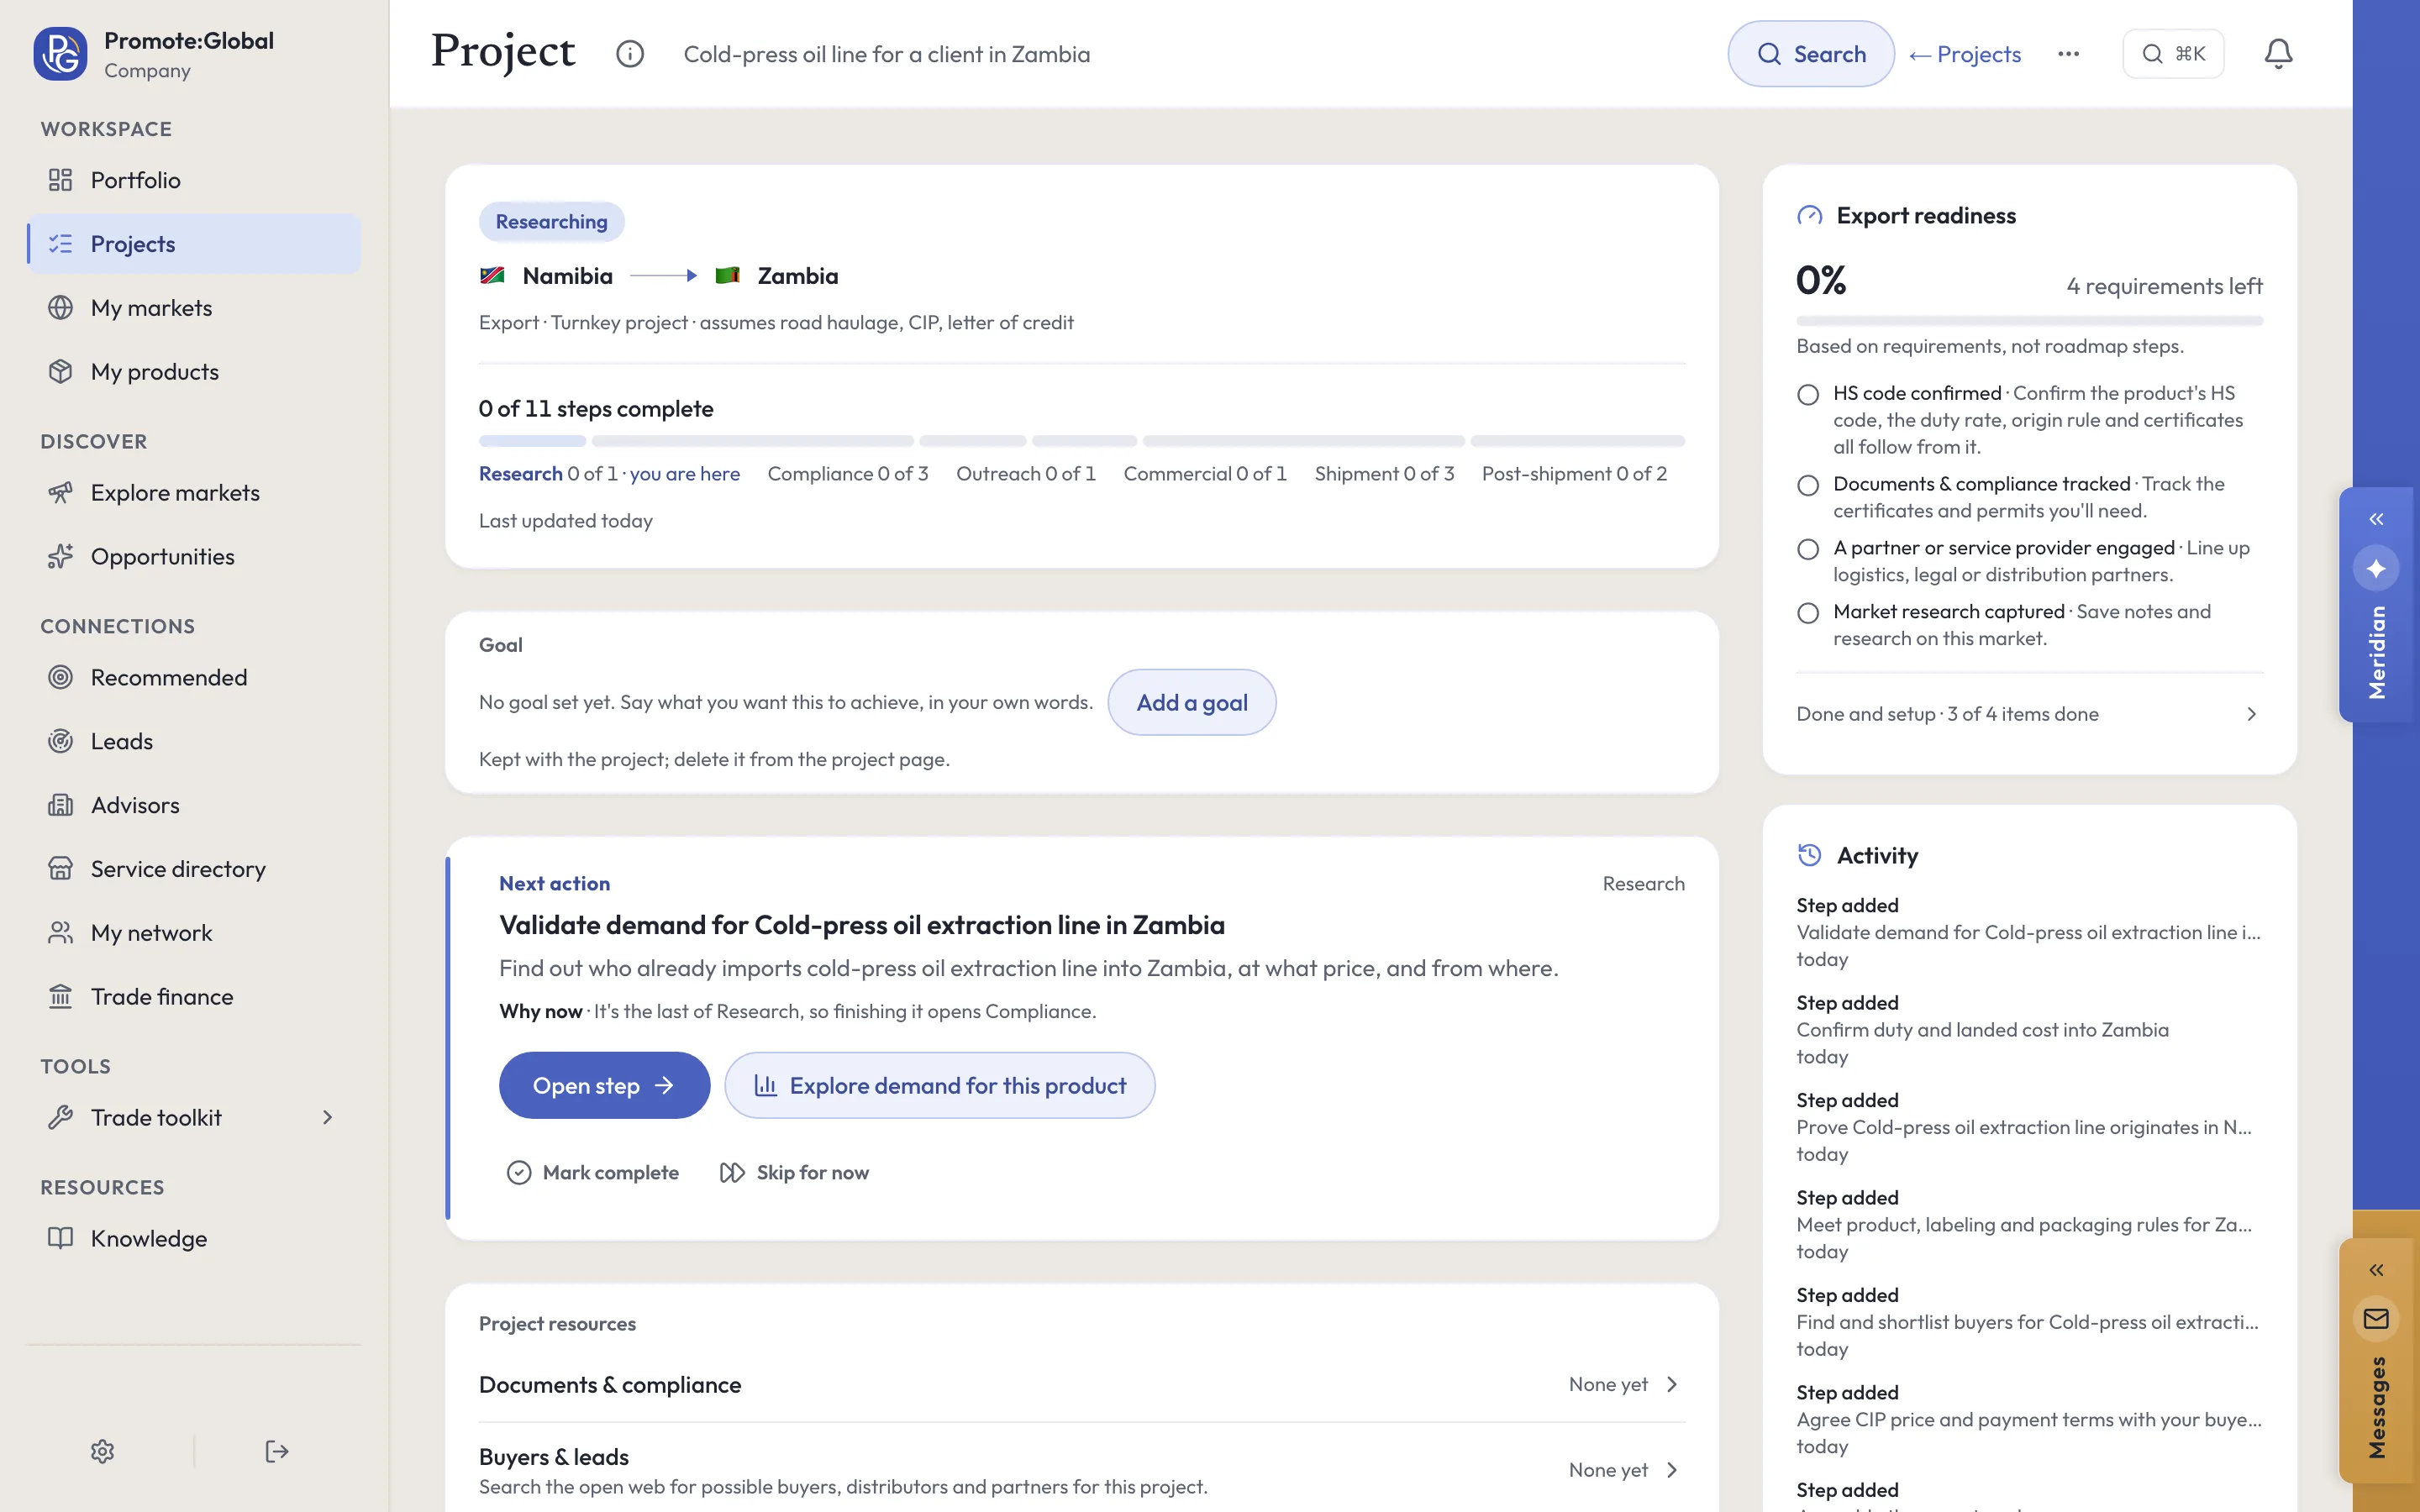Image resolution: width=2420 pixels, height=1512 pixels.
Task: Toggle partner or service provider engaged circle
Action: (1808, 549)
